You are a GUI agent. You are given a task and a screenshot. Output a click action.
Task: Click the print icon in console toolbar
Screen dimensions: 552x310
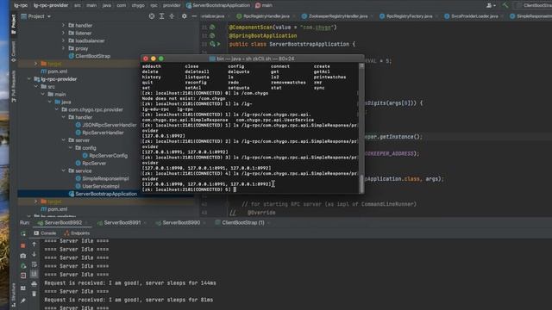point(34,283)
